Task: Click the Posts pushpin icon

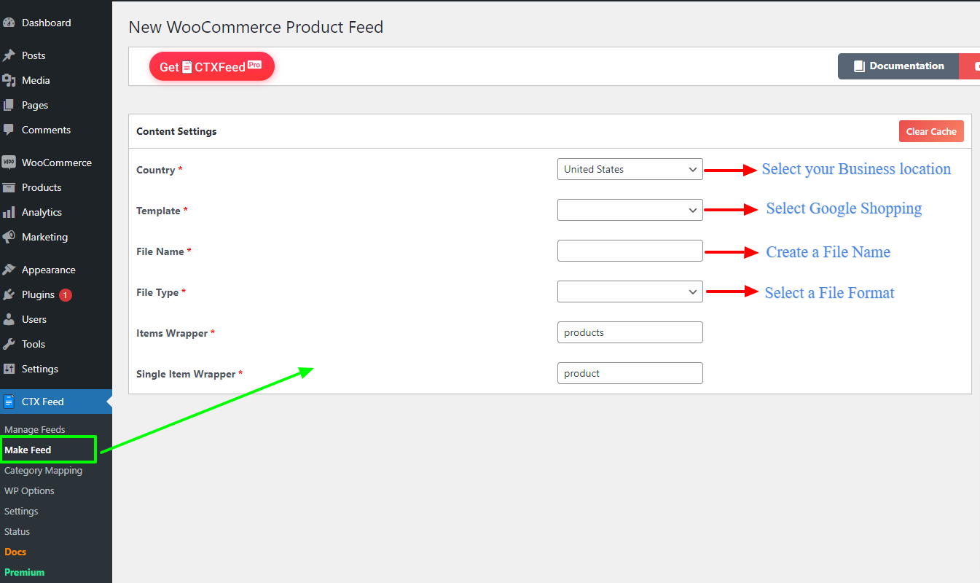Action: [x=9, y=55]
